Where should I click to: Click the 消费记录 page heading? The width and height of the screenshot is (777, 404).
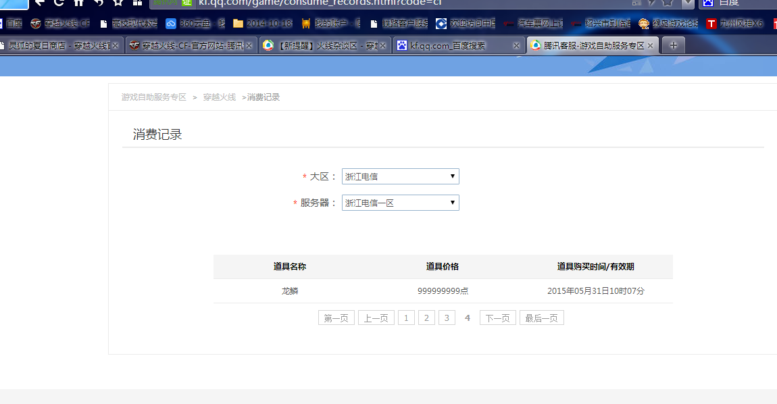(x=157, y=134)
